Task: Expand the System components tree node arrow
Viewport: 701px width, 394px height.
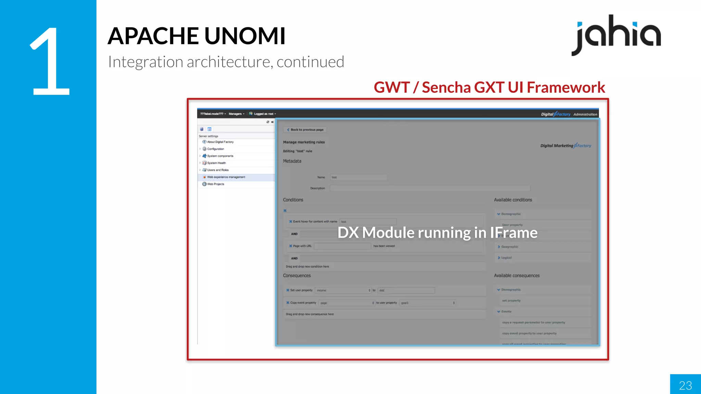Action: tap(200, 156)
